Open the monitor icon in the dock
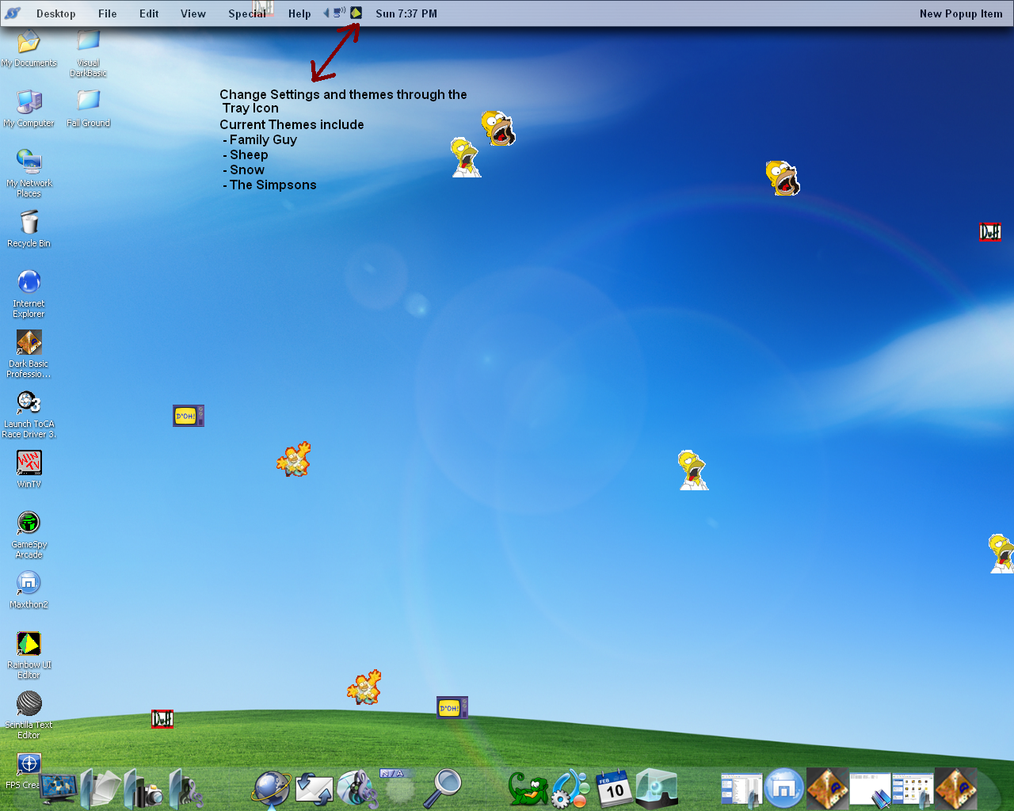 (x=60, y=789)
